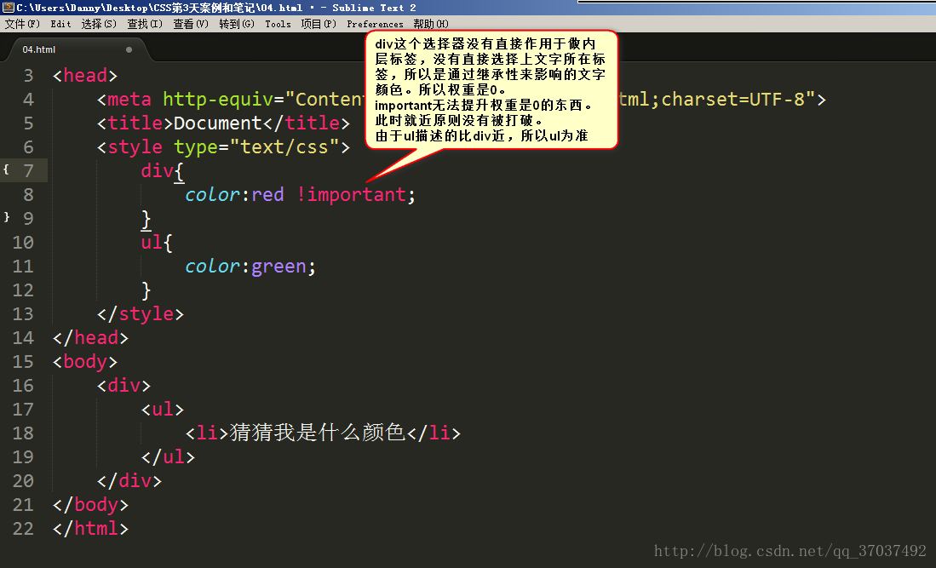
Task: Click the opening ul tag on line 17
Action: (163, 410)
